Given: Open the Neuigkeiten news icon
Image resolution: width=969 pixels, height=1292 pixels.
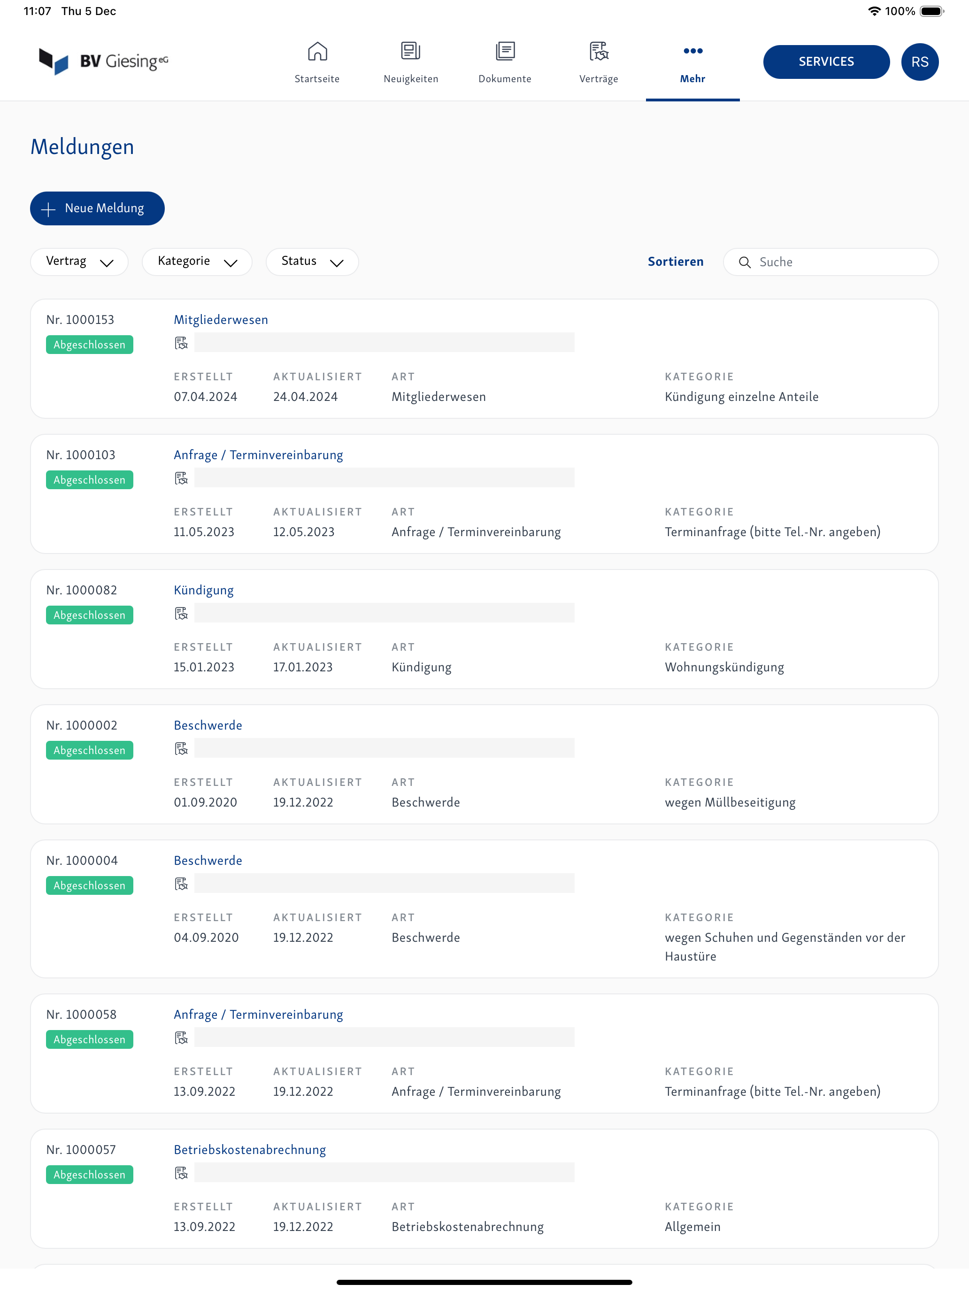Looking at the screenshot, I should 411,51.
